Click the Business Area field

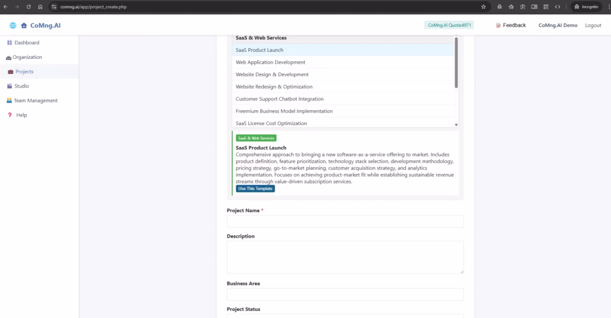(x=345, y=294)
